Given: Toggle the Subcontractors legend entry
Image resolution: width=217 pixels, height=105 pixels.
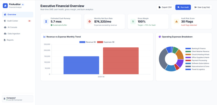Looking at the screenshot, I should coord(197,66).
